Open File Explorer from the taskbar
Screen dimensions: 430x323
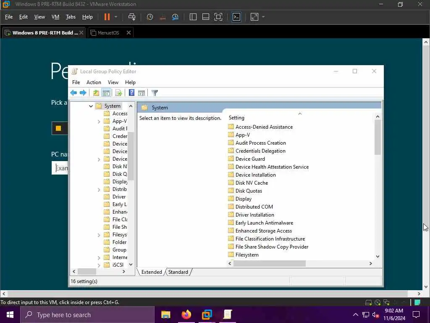[165, 315]
